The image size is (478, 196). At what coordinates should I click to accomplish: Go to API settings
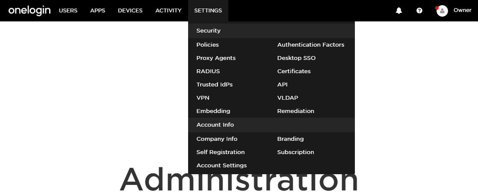(x=282, y=85)
